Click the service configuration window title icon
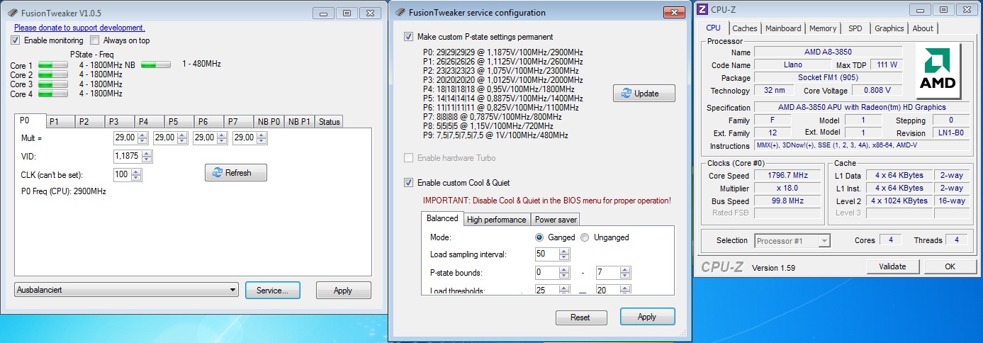Screen dimensions: 983x343 click(x=400, y=13)
